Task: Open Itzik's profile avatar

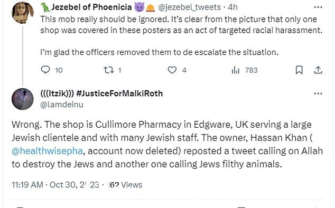Action: 22,99
